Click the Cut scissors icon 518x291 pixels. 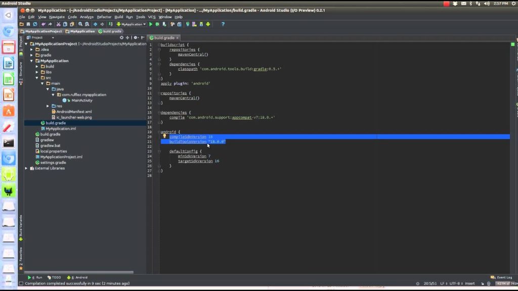tap(59, 24)
